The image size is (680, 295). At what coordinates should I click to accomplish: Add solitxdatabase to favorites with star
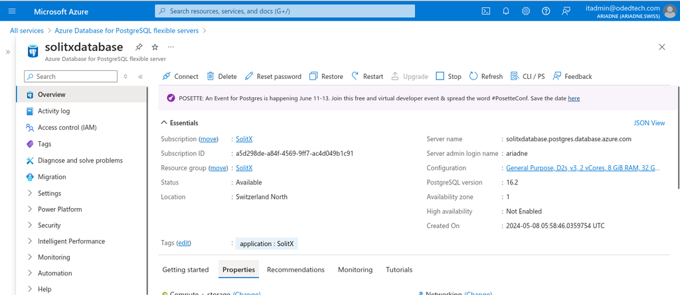(x=155, y=47)
